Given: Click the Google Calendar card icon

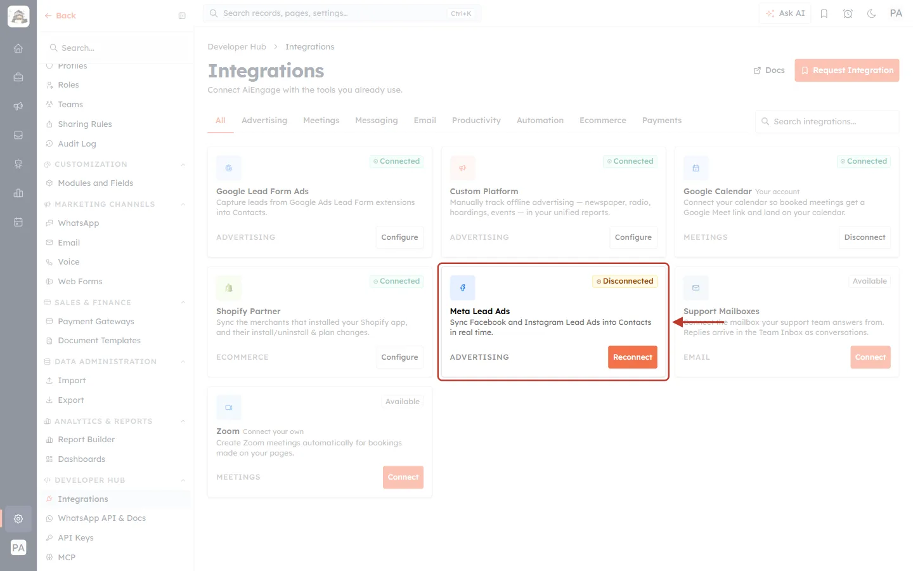Looking at the screenshot, I should pyautogui.click(x=696, y=168).
